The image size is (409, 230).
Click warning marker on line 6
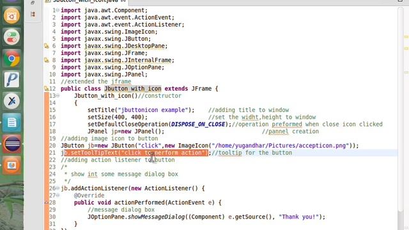point(47,46)
